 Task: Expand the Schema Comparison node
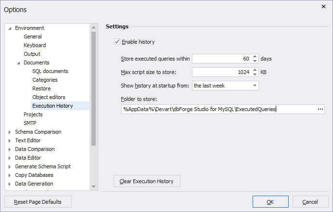[x=10, y=132]
